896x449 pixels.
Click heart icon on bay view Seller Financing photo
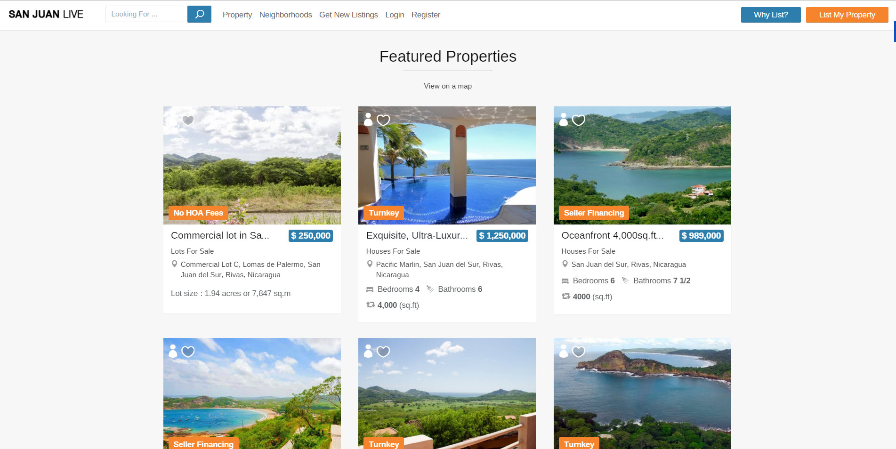pyautogui.click(x=188, y=352)
